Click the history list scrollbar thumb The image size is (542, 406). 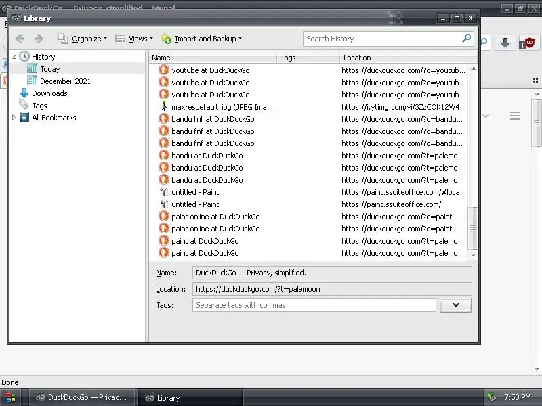point(472,228)
